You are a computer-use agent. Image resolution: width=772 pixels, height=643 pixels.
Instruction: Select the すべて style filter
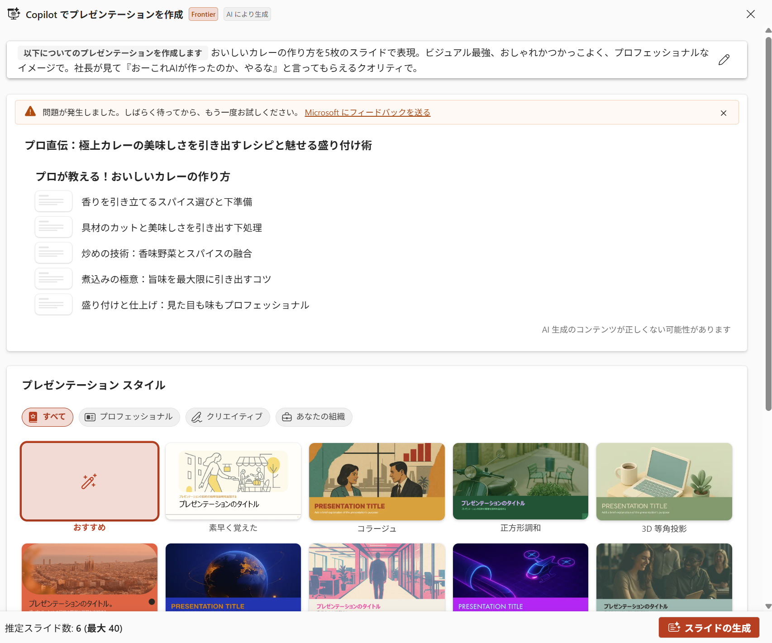(x=48, y=417)
